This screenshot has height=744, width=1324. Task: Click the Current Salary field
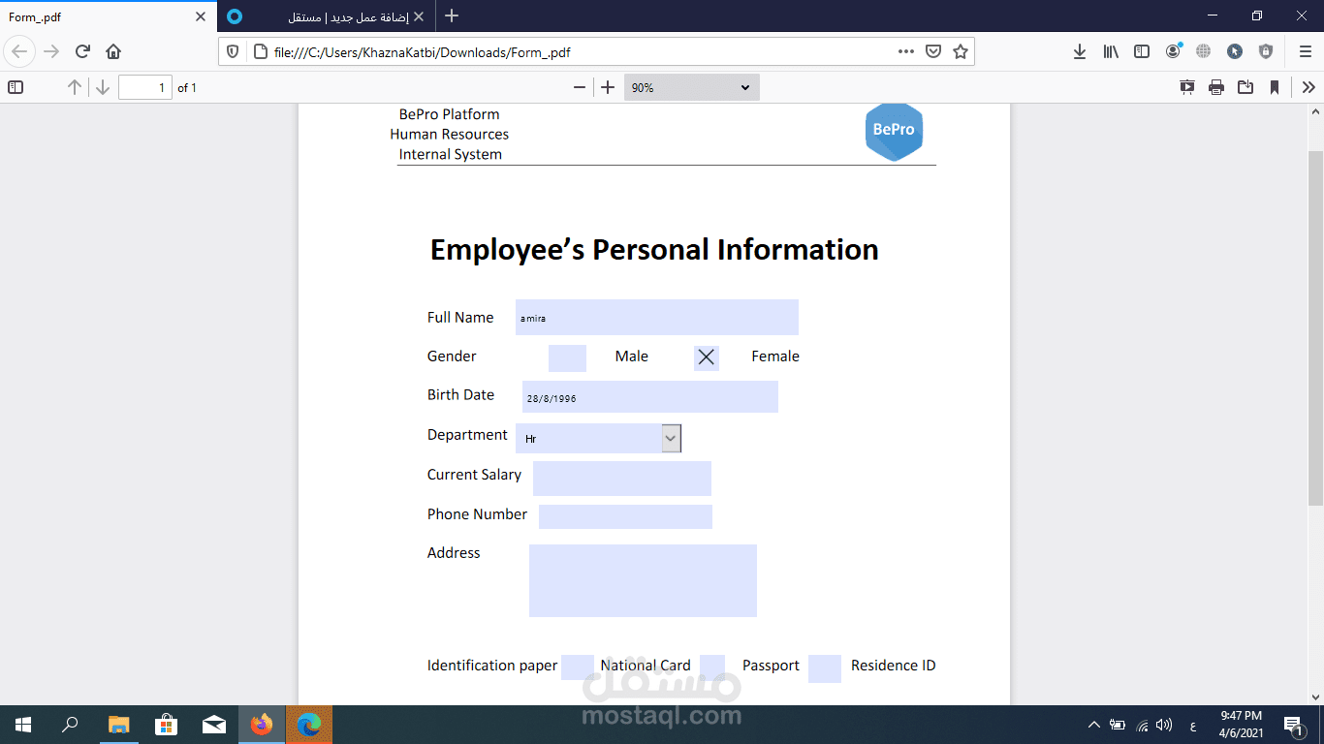622,479
